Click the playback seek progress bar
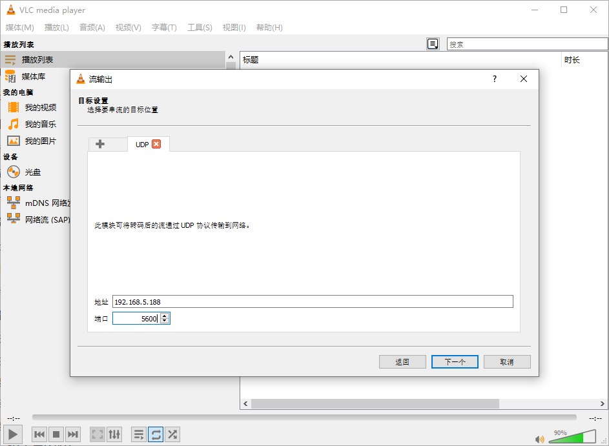 pyautogui.click(x=304, y=417)
